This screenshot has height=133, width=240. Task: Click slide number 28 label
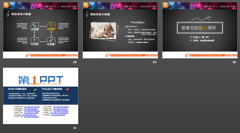75,62
